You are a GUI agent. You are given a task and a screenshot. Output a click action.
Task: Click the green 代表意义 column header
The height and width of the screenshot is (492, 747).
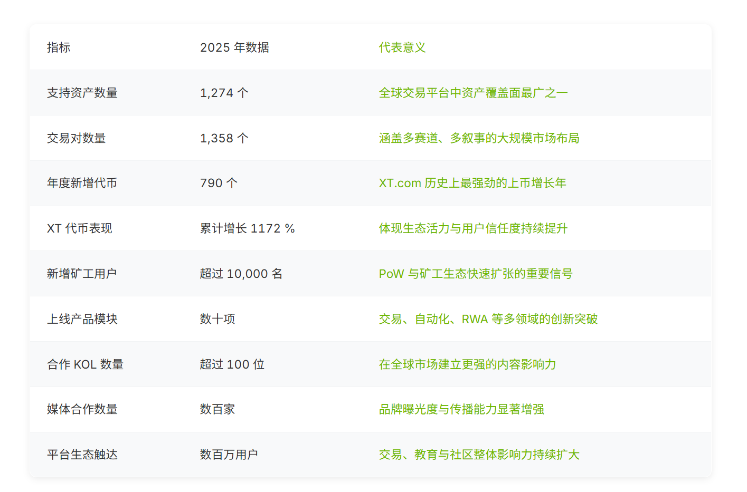(402, 47)
